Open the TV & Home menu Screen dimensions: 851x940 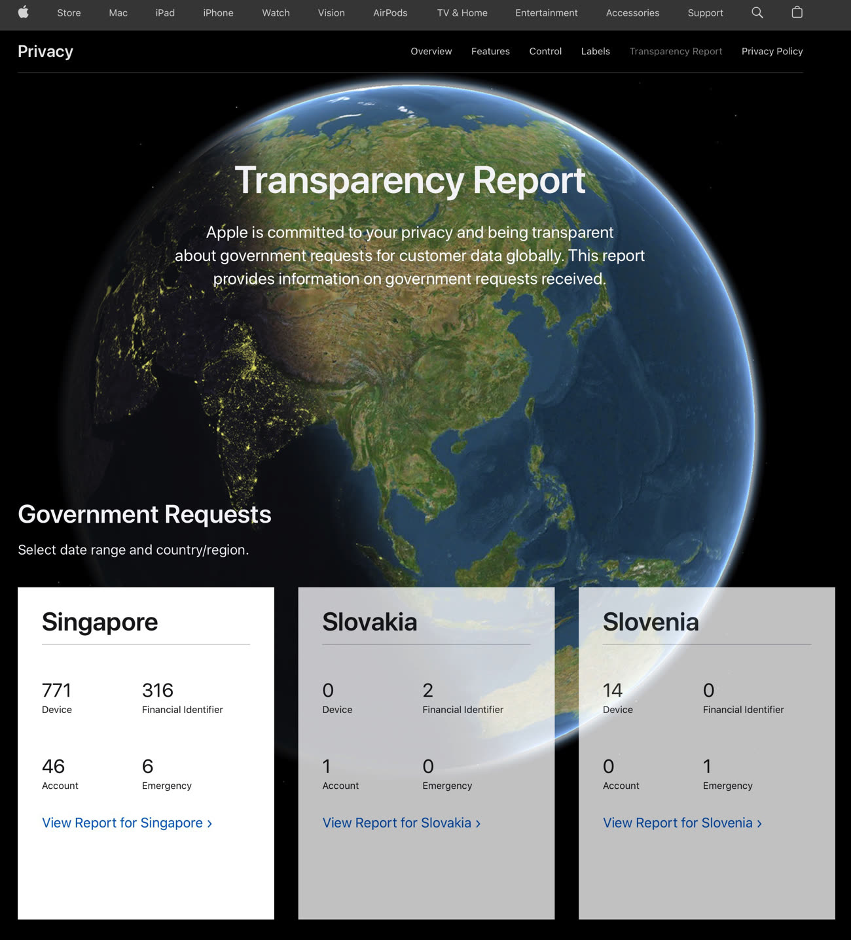click(462, 13)
